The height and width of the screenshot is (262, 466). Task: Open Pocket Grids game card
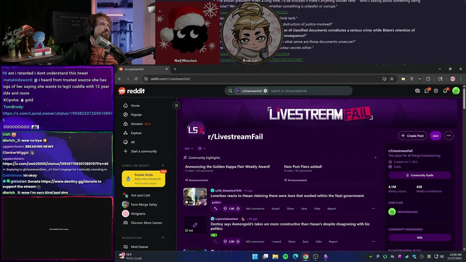click(x=143, y=179)
